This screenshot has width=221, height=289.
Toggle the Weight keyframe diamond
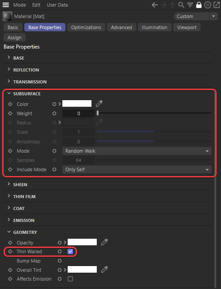pyautogui.click(x=10, y=113)
